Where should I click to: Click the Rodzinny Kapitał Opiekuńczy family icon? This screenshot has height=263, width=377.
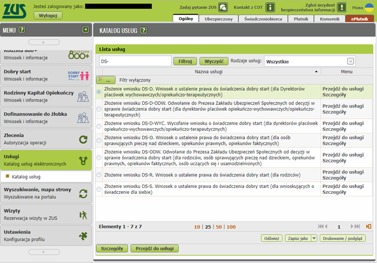[83, 97]
